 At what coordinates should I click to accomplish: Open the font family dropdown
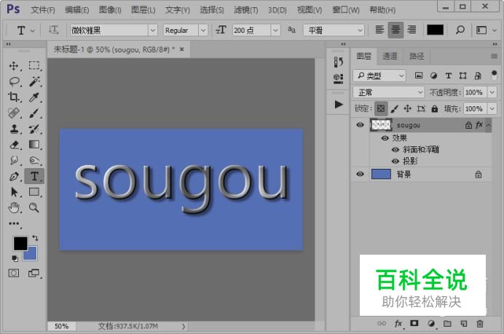(153, 30)
